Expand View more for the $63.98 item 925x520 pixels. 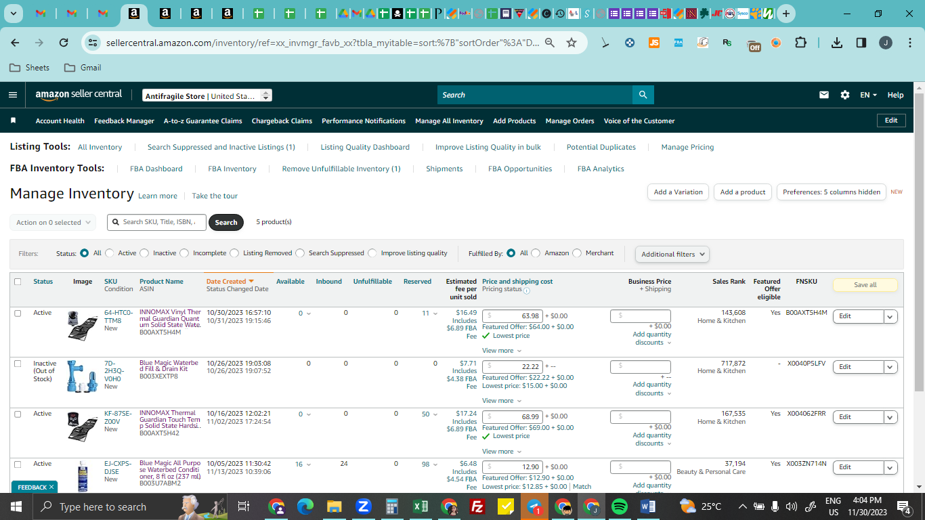tap(502, 351)
